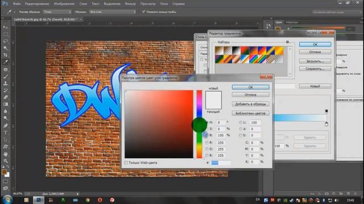The height and width of the screenshot is (204, 364).
Task: Select the L radio button in color picker
Action: tap(241, 122)
